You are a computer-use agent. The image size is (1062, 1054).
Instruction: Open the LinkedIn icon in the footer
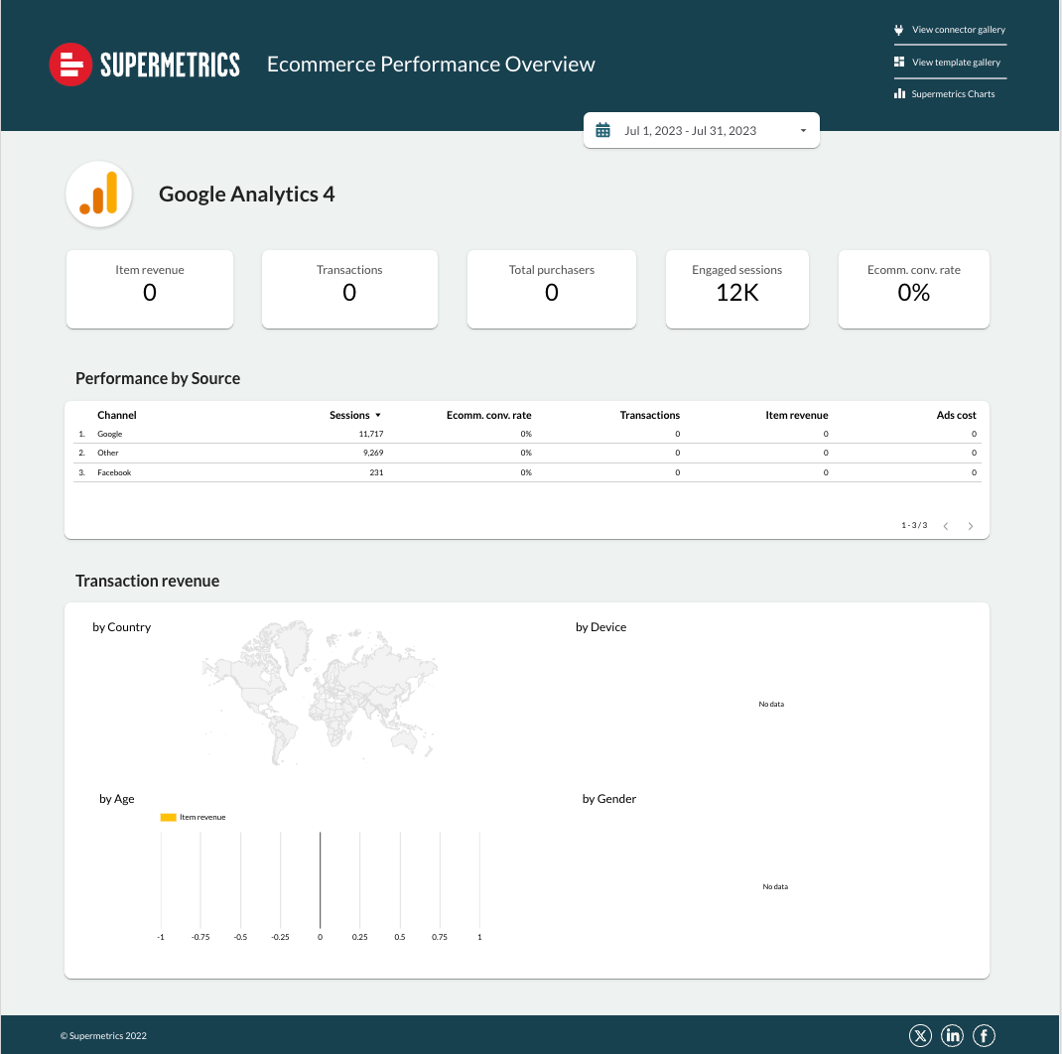click(x=952, y=1035)
